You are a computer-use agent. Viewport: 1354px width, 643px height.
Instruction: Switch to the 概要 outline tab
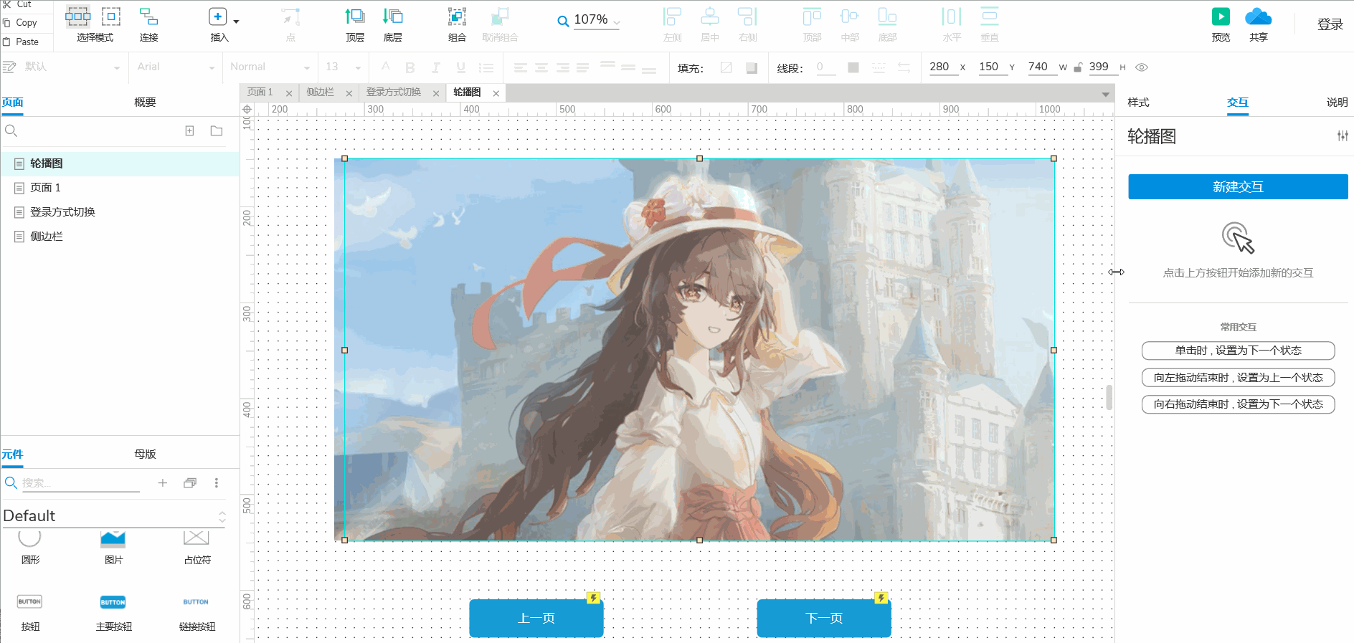145,103
